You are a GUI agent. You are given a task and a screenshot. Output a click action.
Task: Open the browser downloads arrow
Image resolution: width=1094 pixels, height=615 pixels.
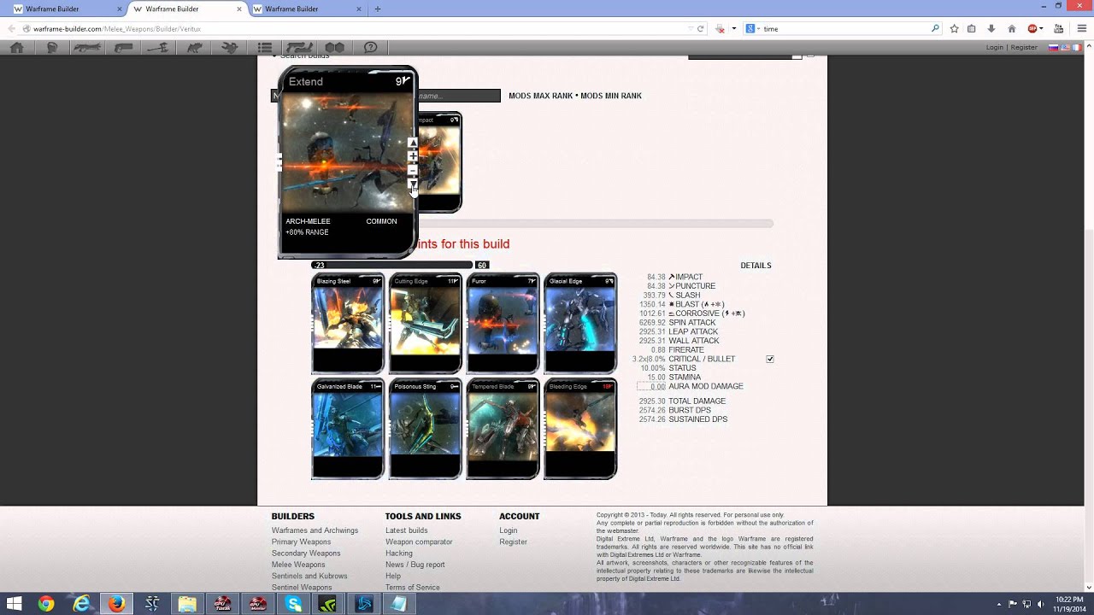(991, 28)
